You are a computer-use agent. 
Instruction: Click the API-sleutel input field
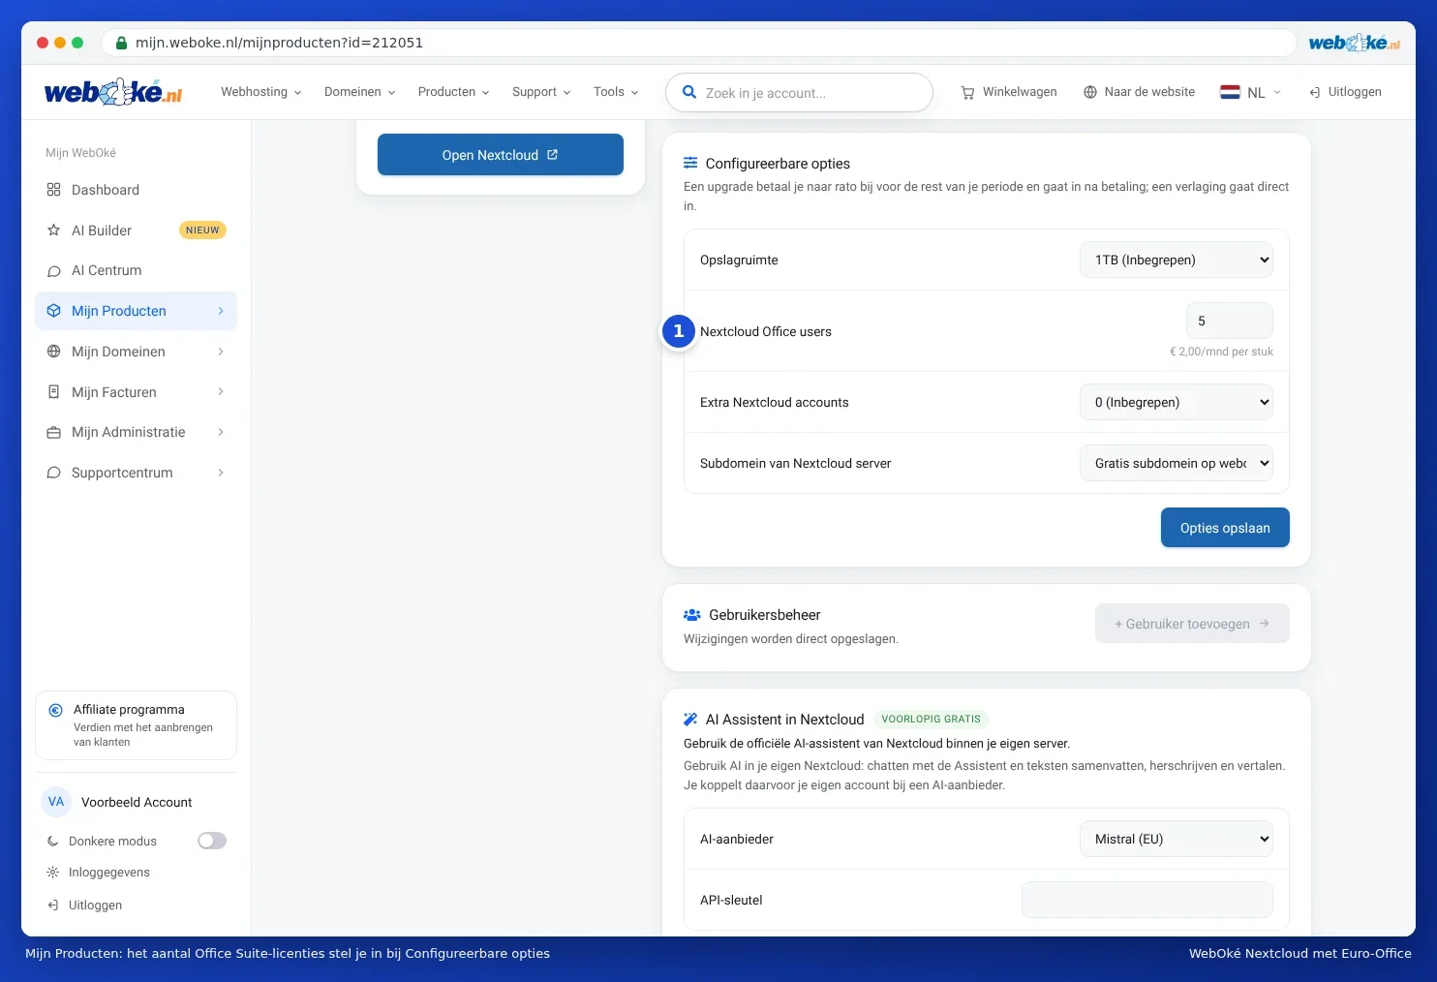click(x=1147, y=900)
